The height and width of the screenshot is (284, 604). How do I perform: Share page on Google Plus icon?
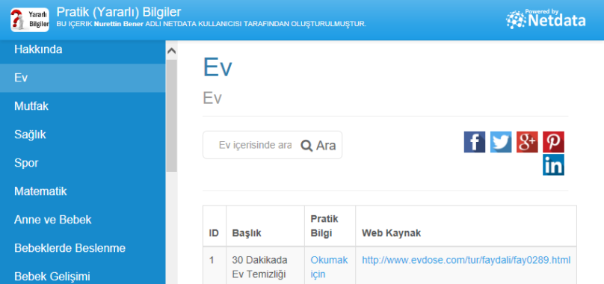click(527, 142)
